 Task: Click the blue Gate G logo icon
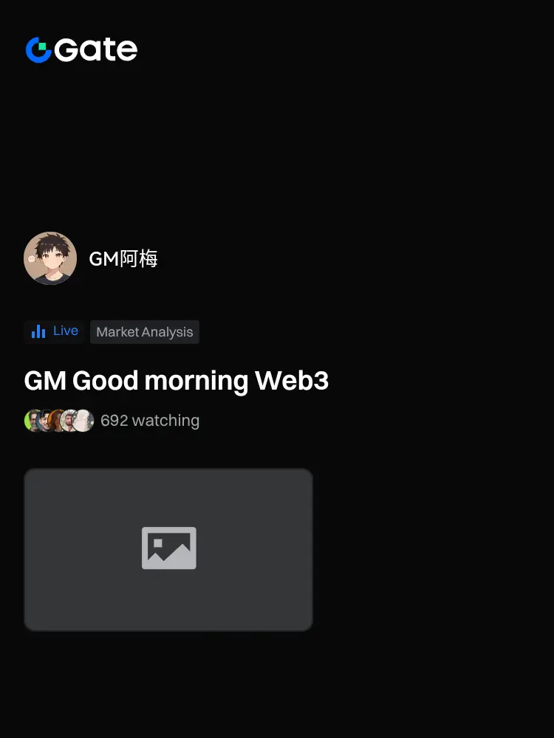(38, 50)
